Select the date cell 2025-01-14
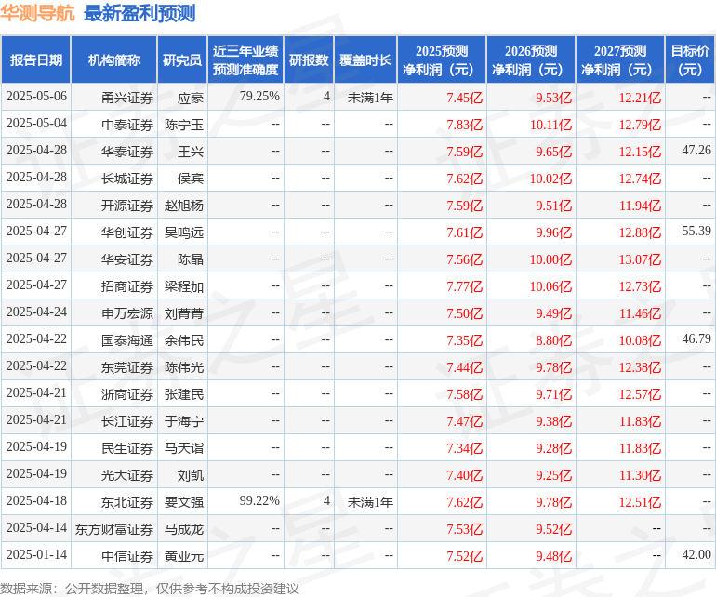Screen dimensions: 716x597 pyautogui.click(x=36, y=554)
